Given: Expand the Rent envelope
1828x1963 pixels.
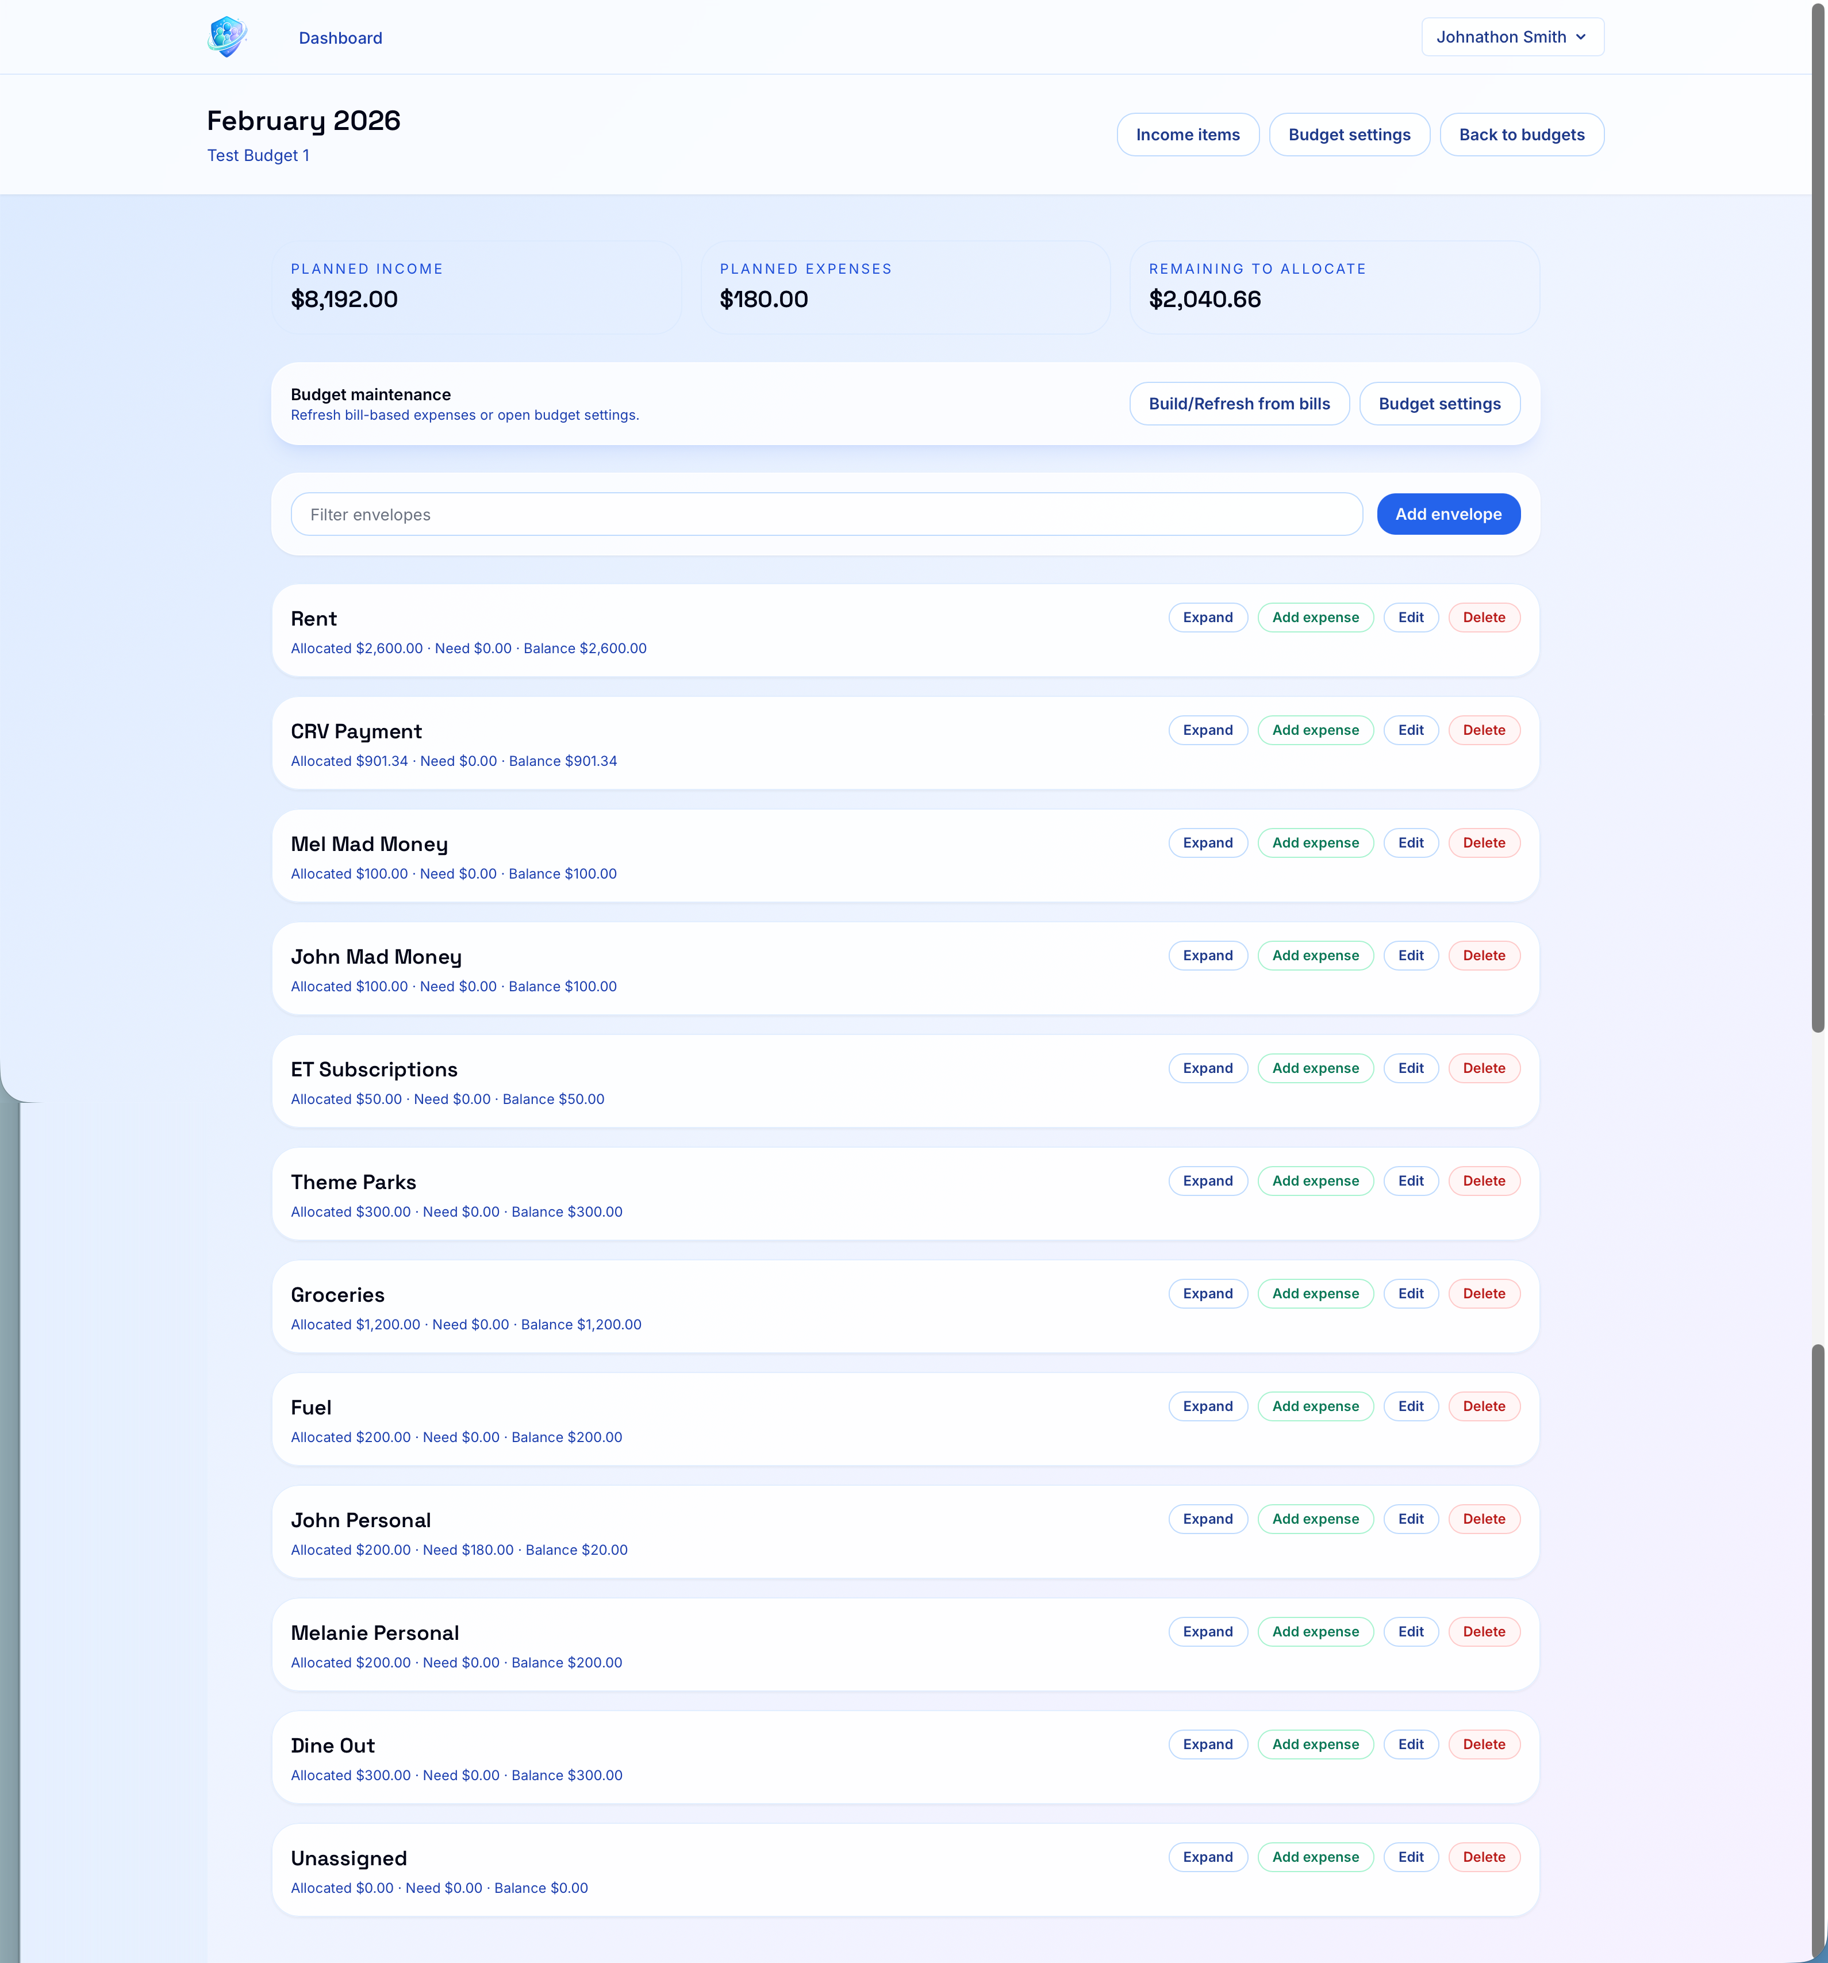Looking at the screenshot, I should pos(1207,617).
